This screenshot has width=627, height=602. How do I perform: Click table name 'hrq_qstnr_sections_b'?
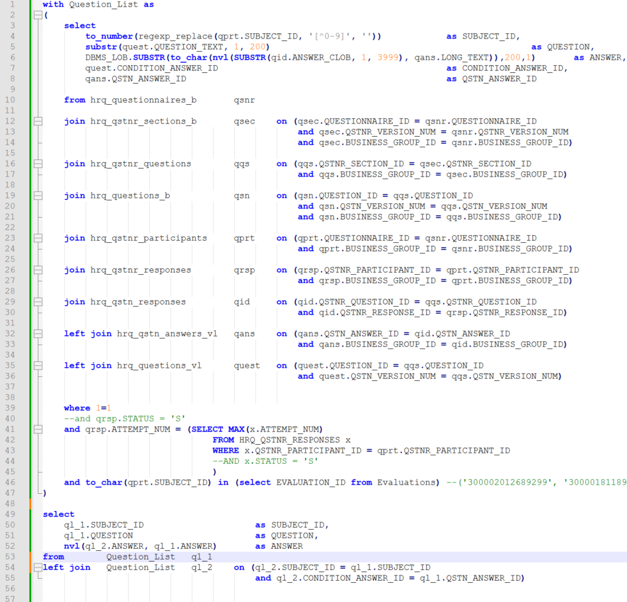tap(143, 121)
